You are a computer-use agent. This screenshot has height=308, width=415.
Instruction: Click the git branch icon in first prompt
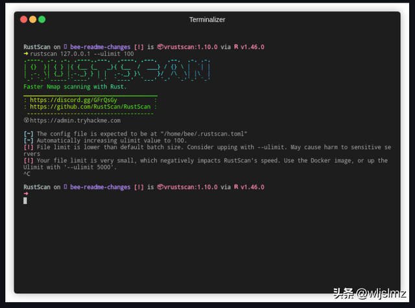coord(65,47)
